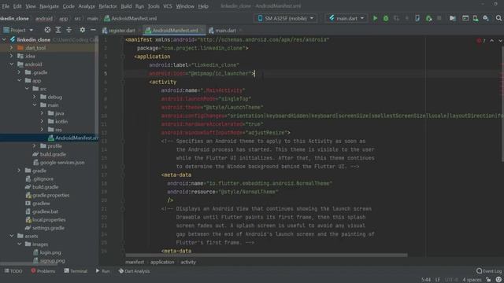Viewport: 504px width, 283px height.
Task: Hide the Project panel with the minus icon
Action: [x=93, y=30]
